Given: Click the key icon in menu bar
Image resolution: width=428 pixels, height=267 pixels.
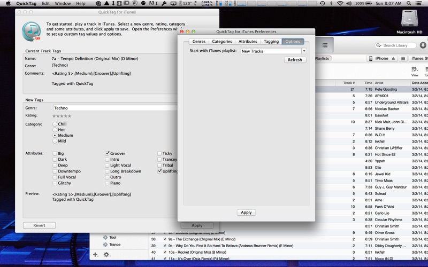Looking at the screenshot, I should pos(164,4).
